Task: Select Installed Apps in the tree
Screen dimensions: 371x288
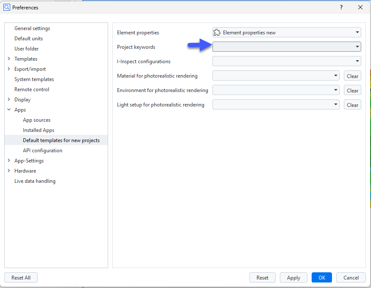Action: click(39, 130)
